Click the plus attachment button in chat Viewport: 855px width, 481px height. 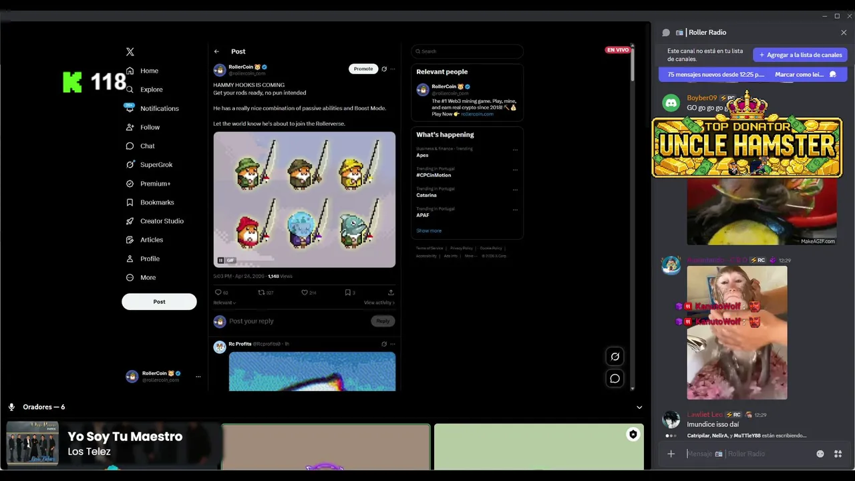(x=671, y=454)
